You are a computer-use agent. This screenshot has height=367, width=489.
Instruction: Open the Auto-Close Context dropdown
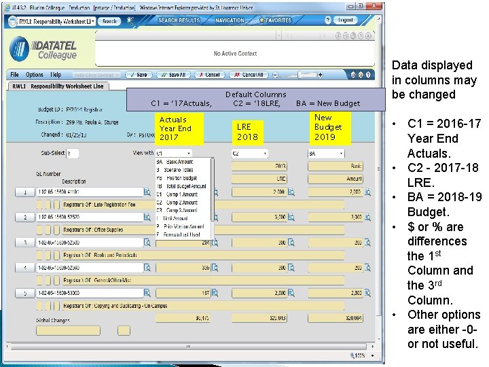pos(96,75)
